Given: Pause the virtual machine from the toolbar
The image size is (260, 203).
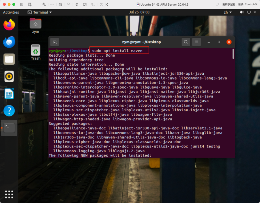Looking at the screenshot, I should pyautogui.click(x=22, y=4).
